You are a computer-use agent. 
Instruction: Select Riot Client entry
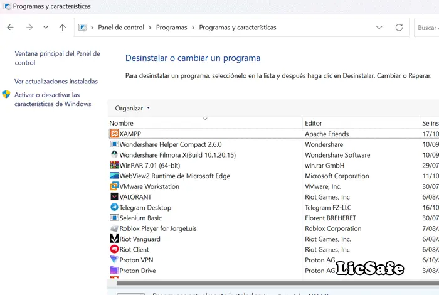coord(134,249)
